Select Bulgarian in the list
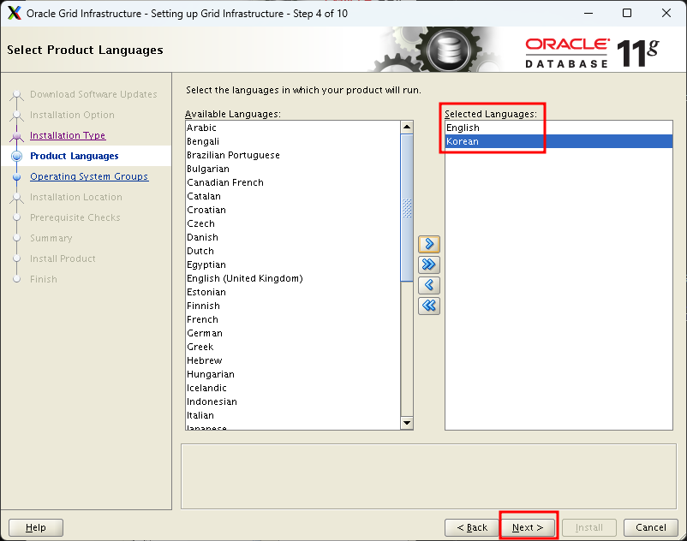The height and width of the screenshot is (541, 687). [x=293, y=169]
